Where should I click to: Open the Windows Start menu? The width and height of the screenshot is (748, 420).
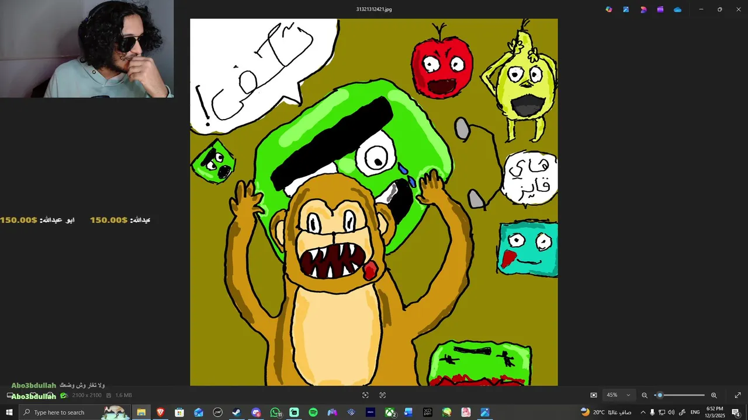point(9,412)
